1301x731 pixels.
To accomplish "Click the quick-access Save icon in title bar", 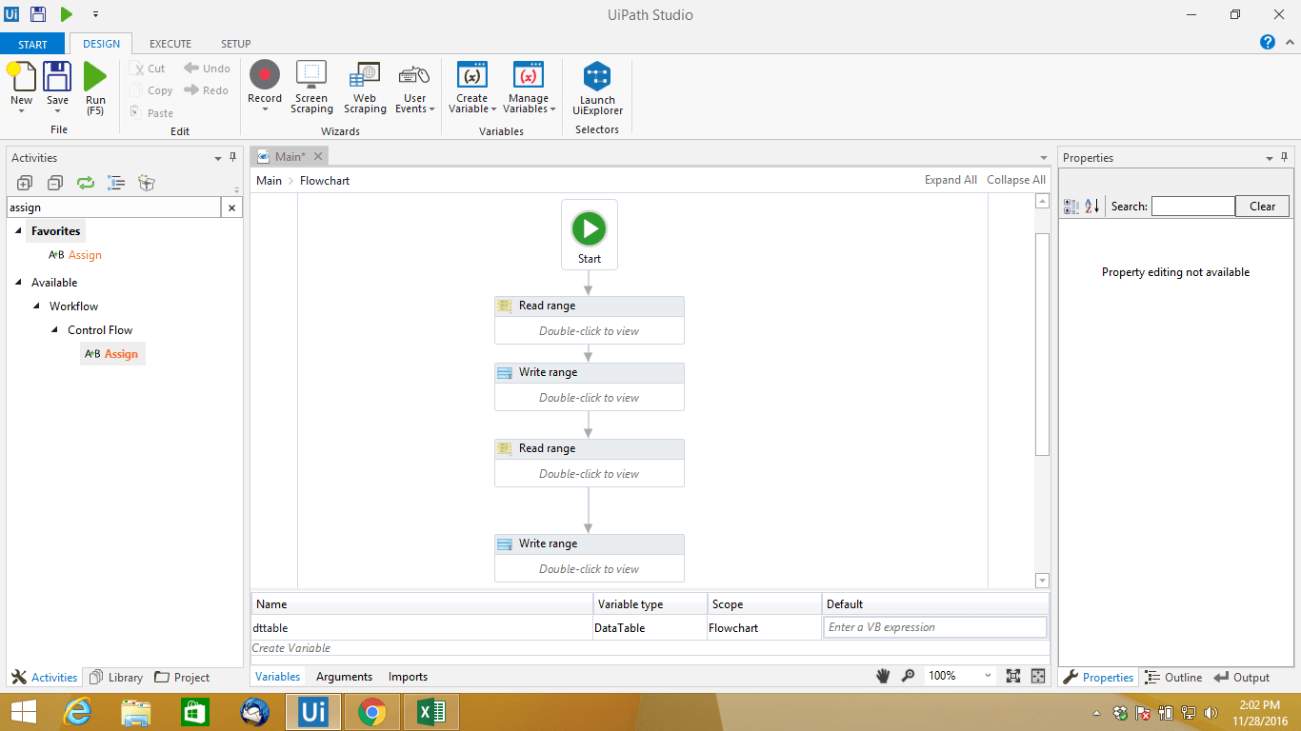I will (x=38, y=14).
